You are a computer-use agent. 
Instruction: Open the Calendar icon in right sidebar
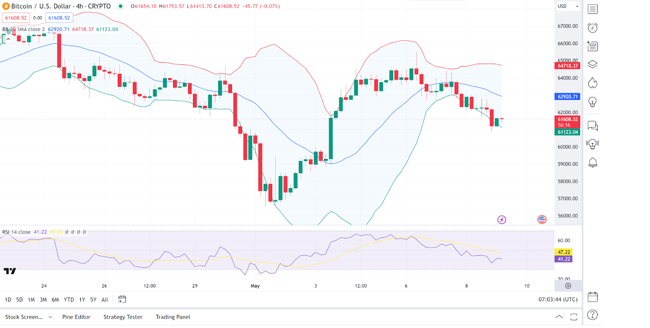593,297
